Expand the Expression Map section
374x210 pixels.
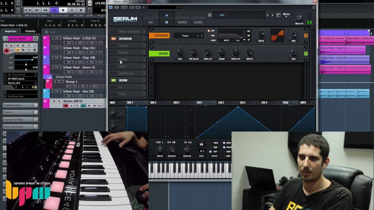pyautogui.click(x=20, y=119)
